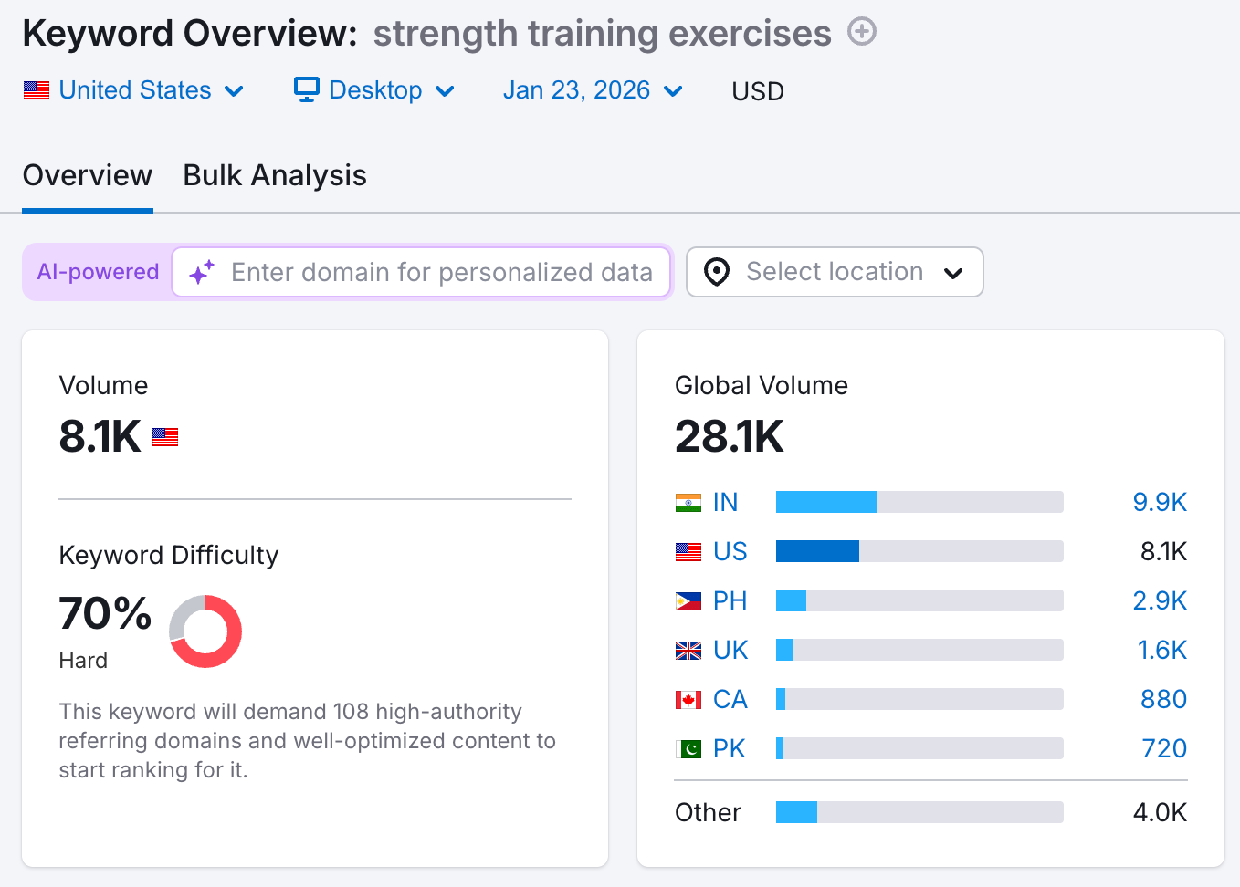
Task: Click the US flag beside United States
Action: pyautogui.click(x=36, y=89)
